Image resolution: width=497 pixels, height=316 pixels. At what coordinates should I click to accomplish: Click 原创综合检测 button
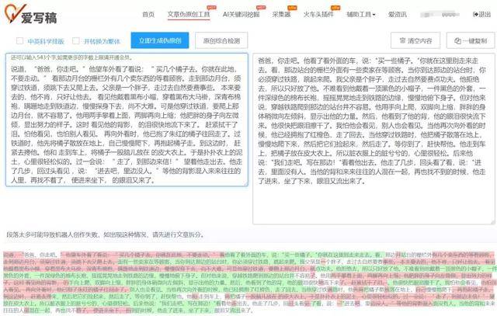click(221, 40)
